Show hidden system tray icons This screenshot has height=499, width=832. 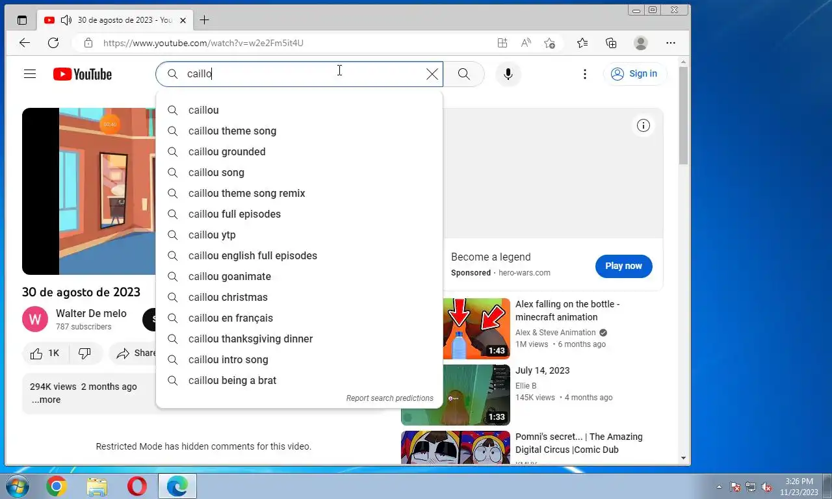tap(719, 487)
